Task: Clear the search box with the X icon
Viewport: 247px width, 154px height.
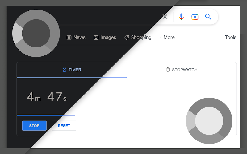Action: pos(165,17)
